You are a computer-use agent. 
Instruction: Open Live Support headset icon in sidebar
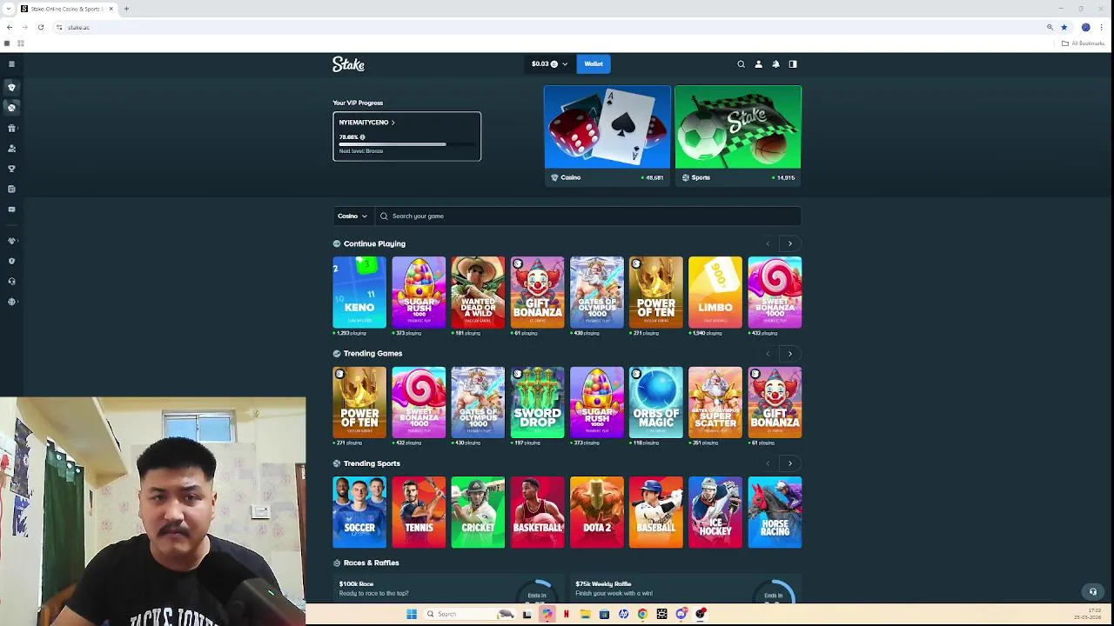coord(11,281)
